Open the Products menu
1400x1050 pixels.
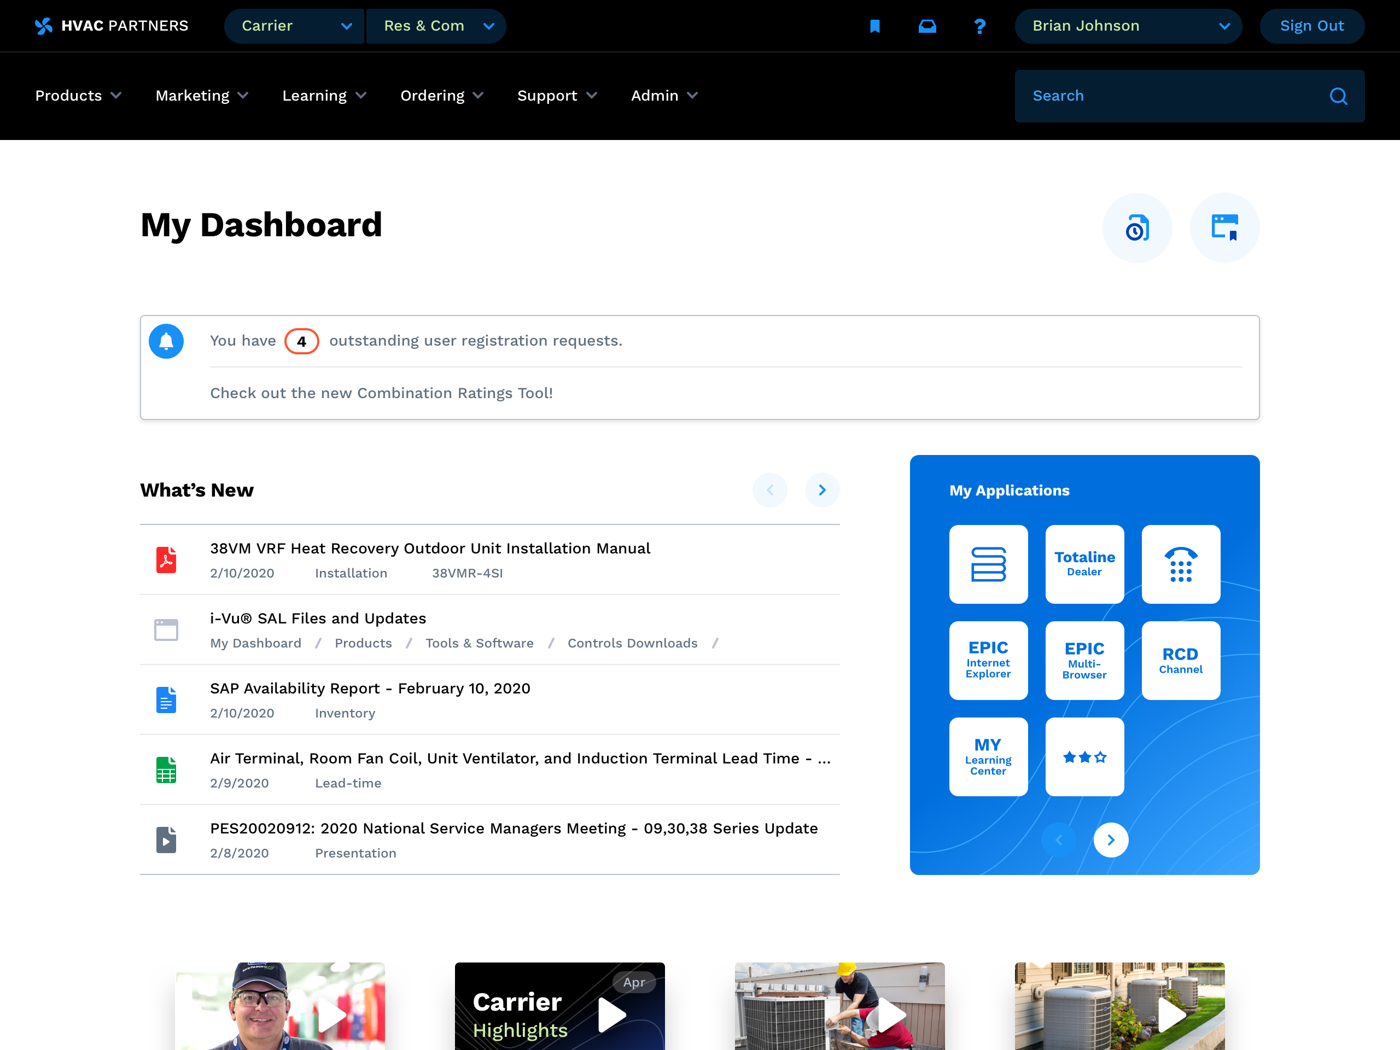pyautogui.click(x=78, y=96)
